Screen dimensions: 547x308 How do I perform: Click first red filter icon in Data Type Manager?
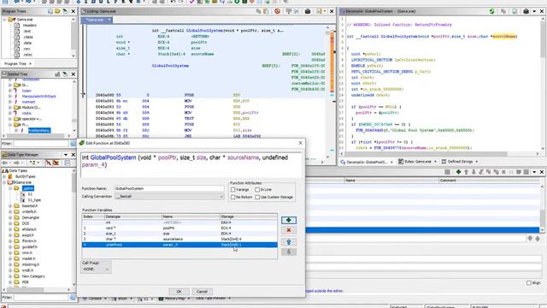(x=48, y=163)
